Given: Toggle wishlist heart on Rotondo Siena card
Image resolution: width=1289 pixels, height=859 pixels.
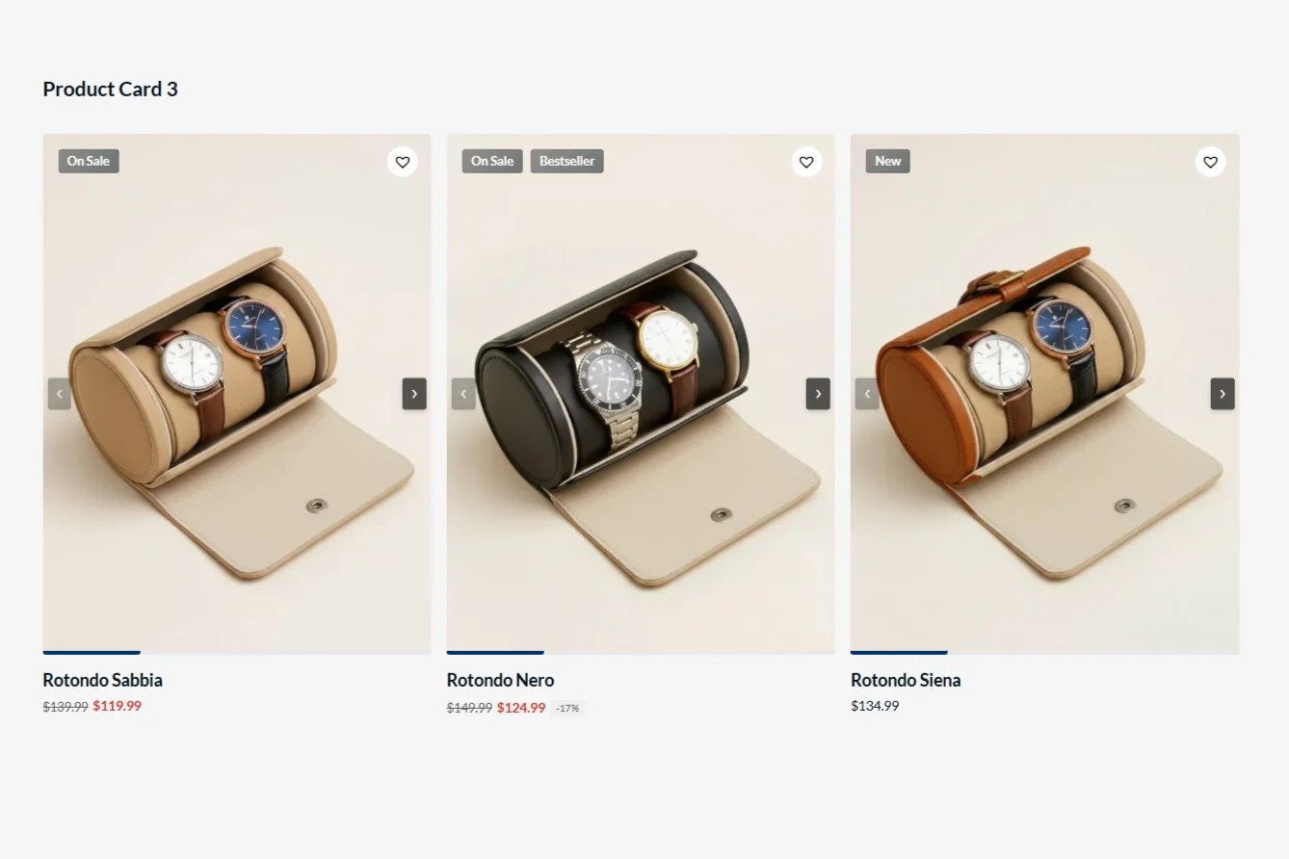Looking at the screenshot, I should click(x=1210, y=162).
